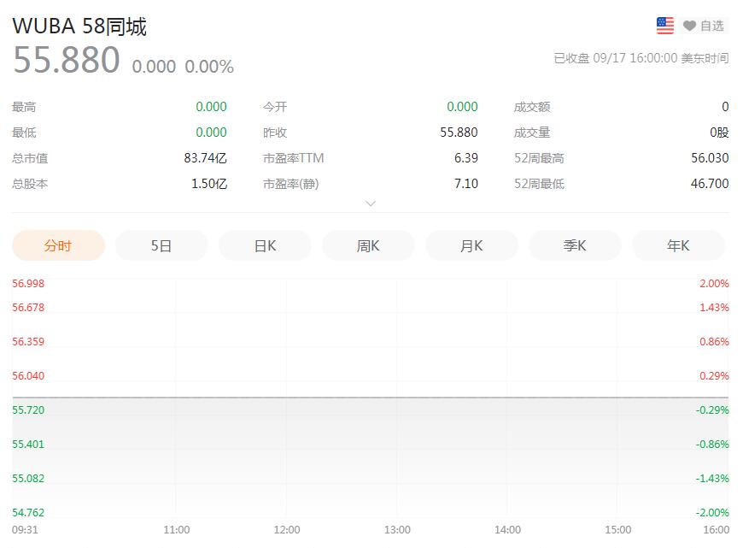
Task: Click 52周最低 value 46.700
Action: tap(710, 184)
